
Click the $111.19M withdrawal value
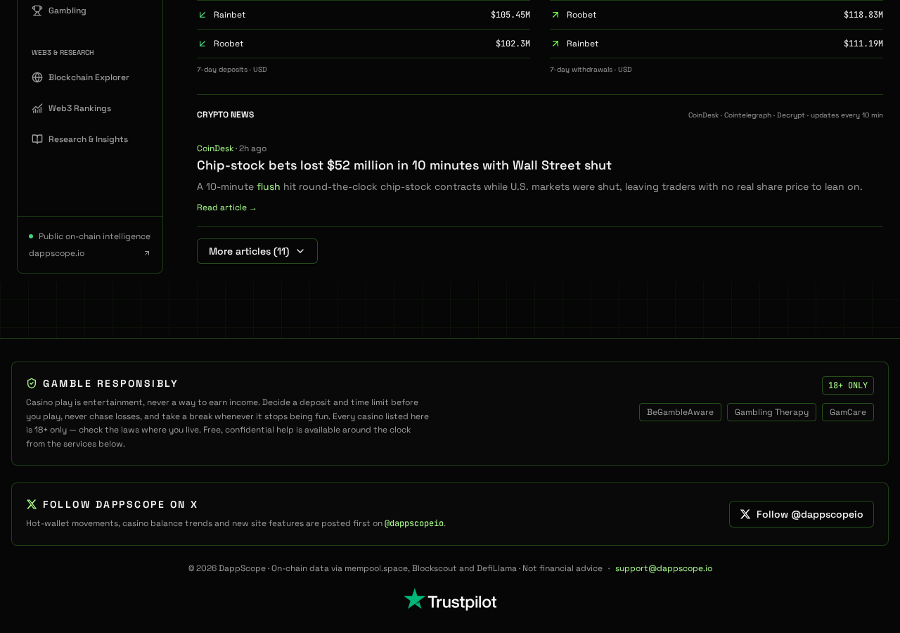coord(863,44)
